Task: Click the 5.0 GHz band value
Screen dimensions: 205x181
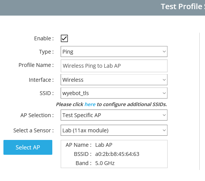Action: (x=105, y=163)
